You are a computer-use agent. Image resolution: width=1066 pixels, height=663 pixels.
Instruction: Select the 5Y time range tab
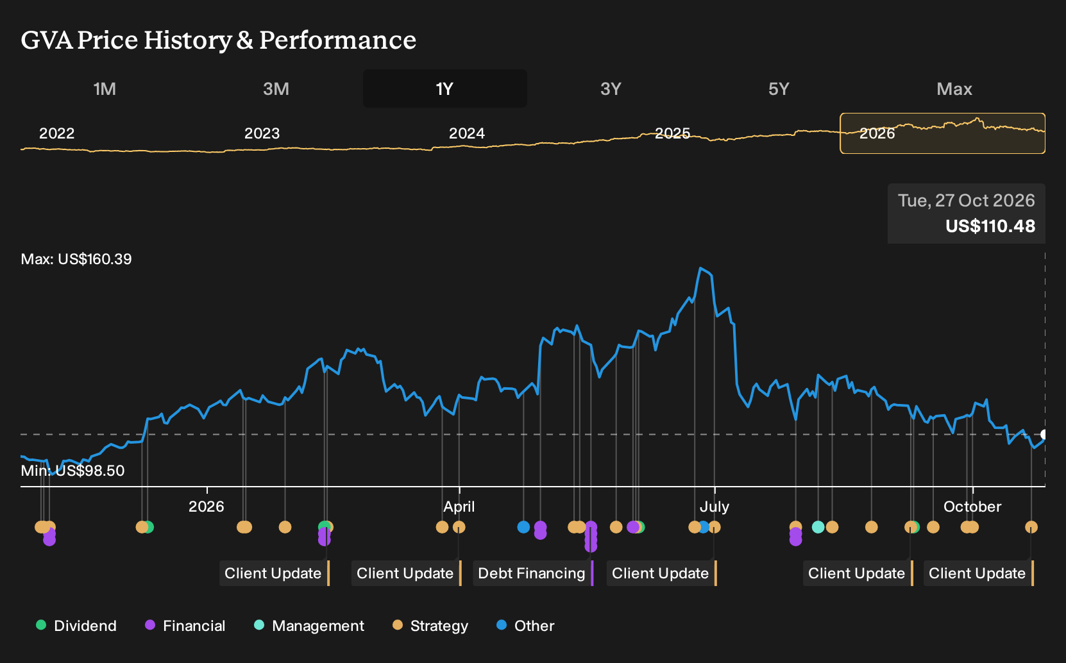779,88
